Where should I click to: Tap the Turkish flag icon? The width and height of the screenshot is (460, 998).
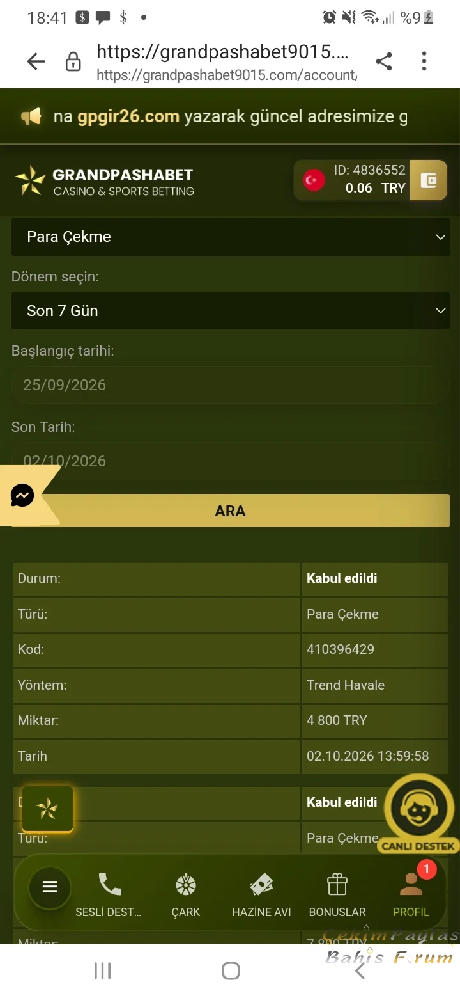coord(313,180)
